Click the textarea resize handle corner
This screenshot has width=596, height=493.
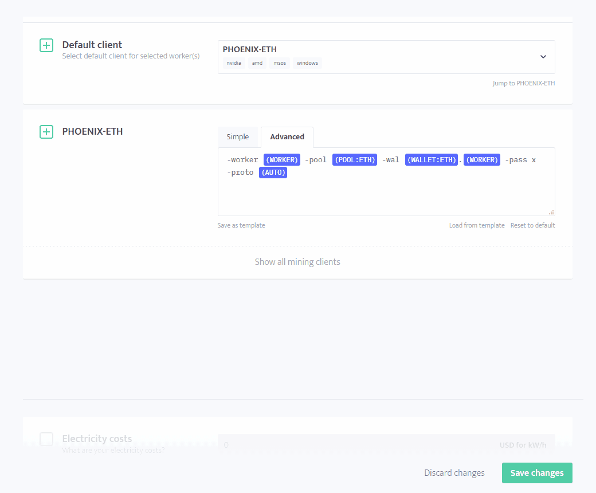pyautogui.click(x=551, y=212)
